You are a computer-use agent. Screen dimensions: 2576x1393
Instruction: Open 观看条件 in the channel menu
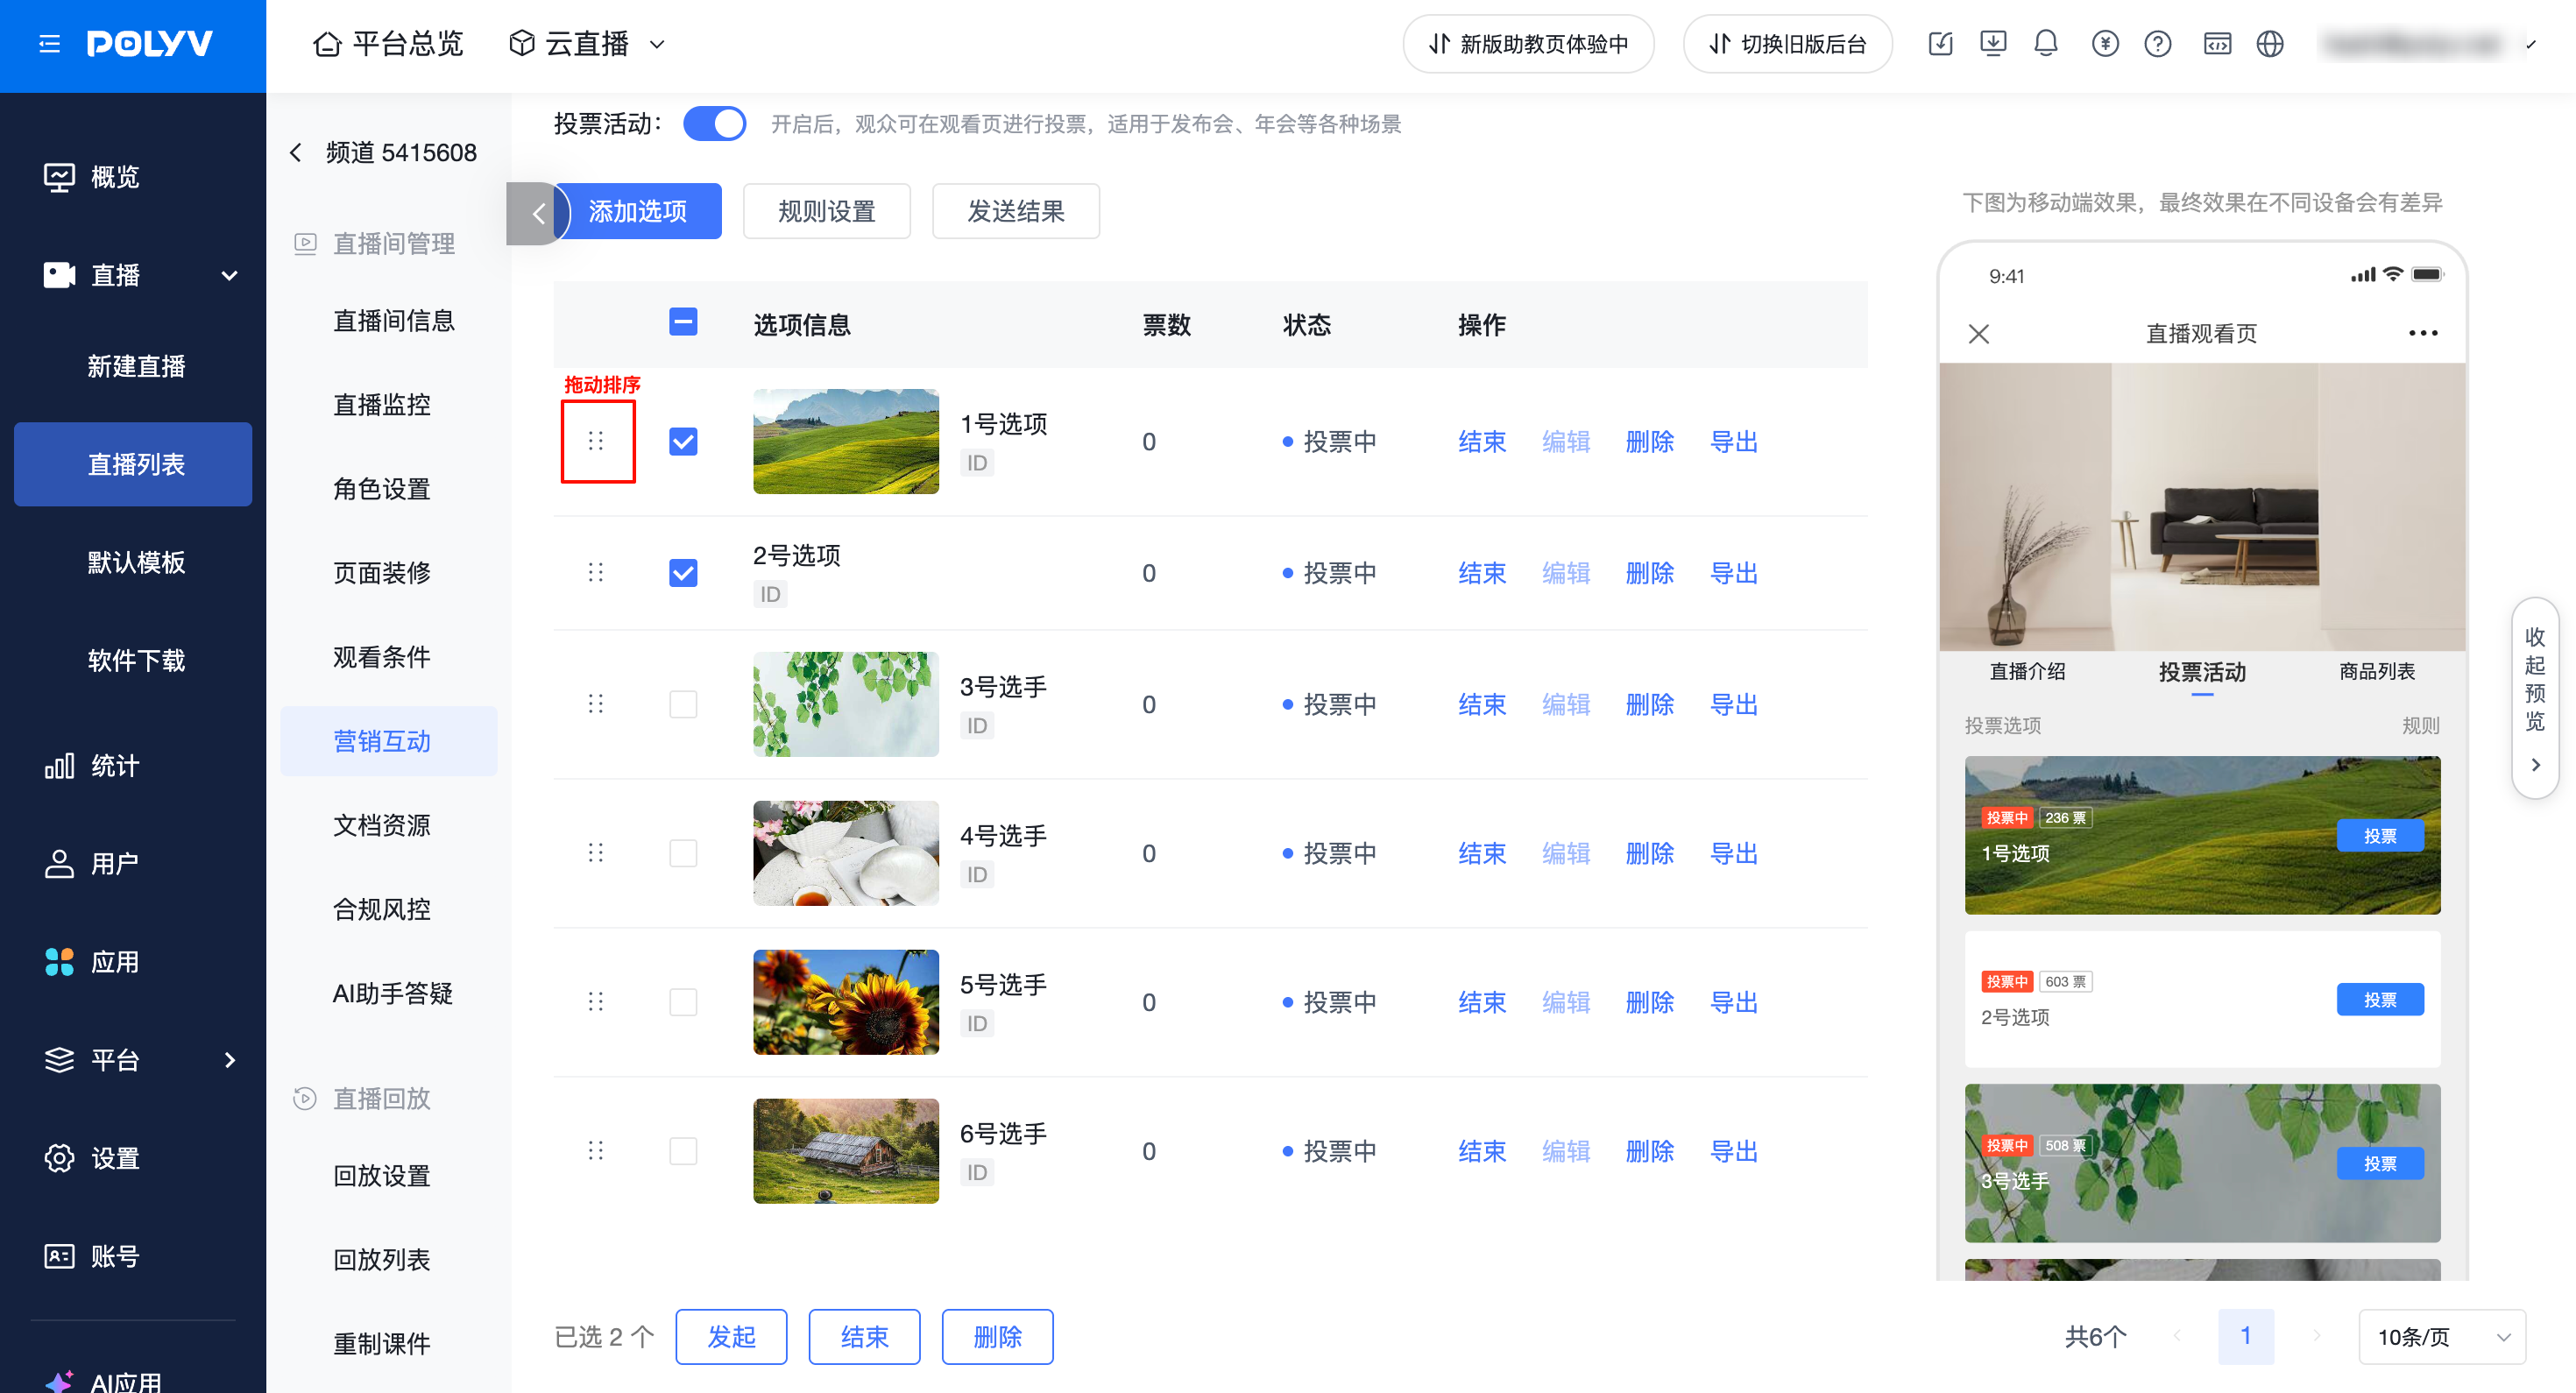coord(382,657)
